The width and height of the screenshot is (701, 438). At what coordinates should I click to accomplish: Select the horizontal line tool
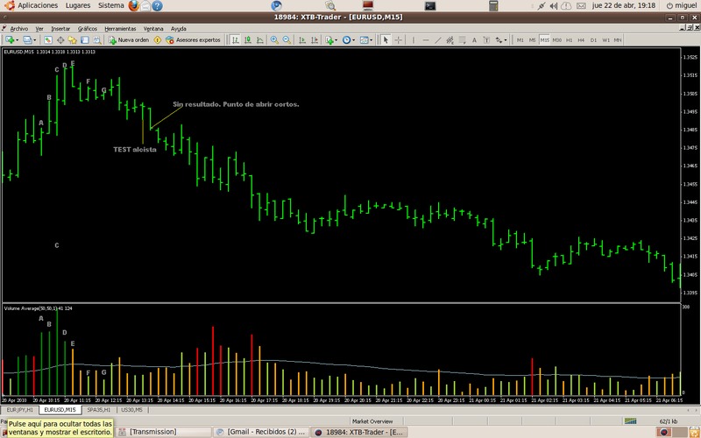click(x=426, y=40)
